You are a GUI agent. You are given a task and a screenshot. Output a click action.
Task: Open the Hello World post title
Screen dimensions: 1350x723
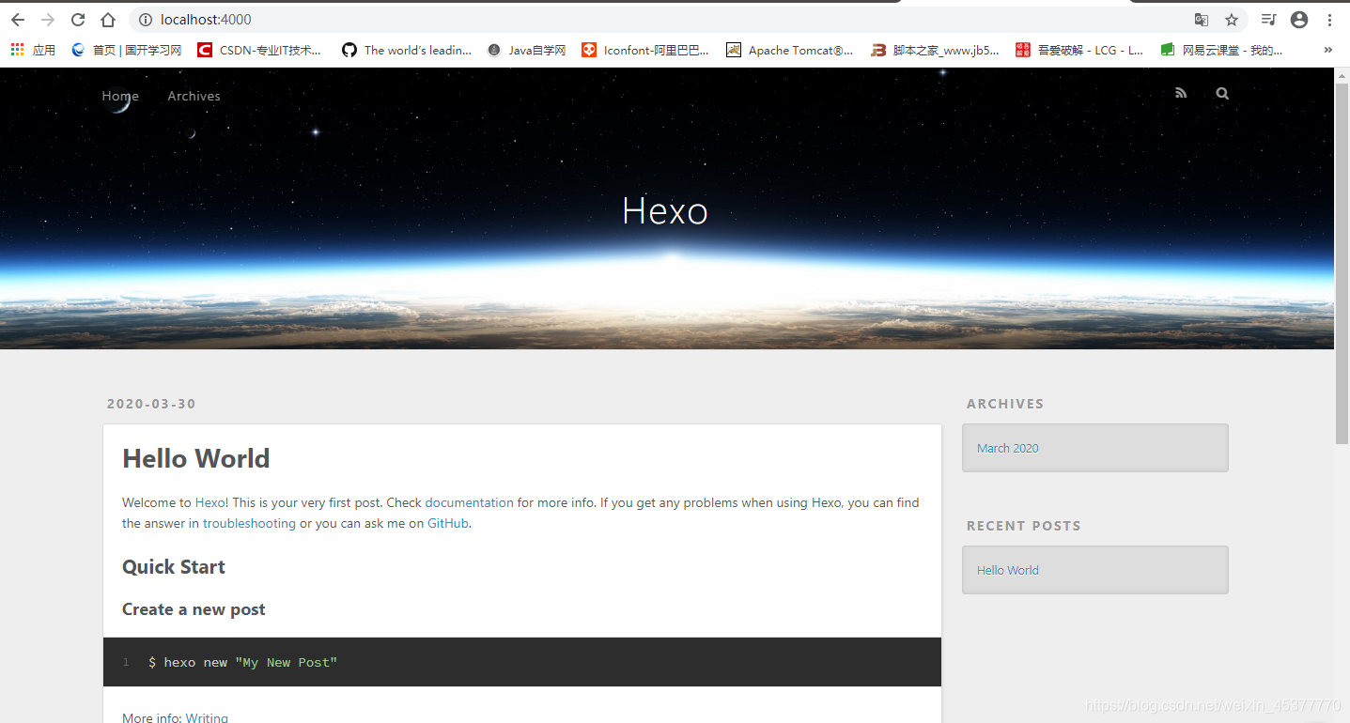click(x=196, y=458)
